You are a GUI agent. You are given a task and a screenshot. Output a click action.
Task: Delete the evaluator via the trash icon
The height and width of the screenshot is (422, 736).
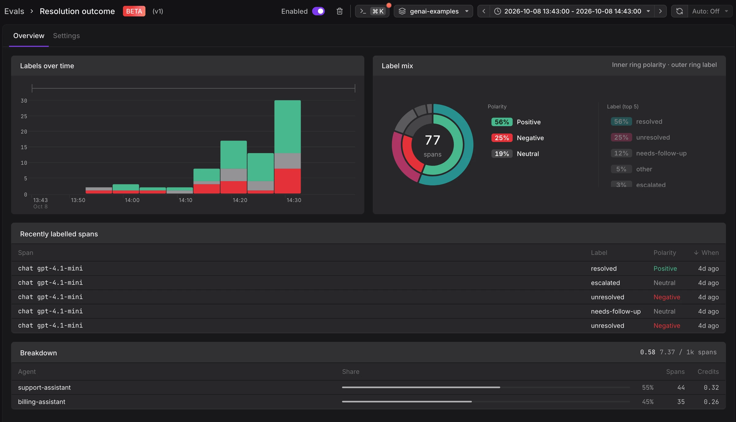(339, 11)
